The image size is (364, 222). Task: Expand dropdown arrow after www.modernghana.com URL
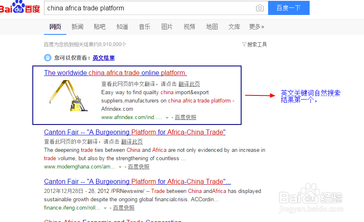tap(120, 167)
